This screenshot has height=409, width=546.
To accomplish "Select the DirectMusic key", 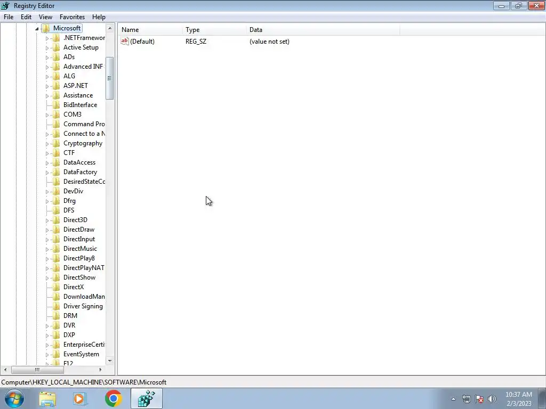I will click(x=80, y=249).
